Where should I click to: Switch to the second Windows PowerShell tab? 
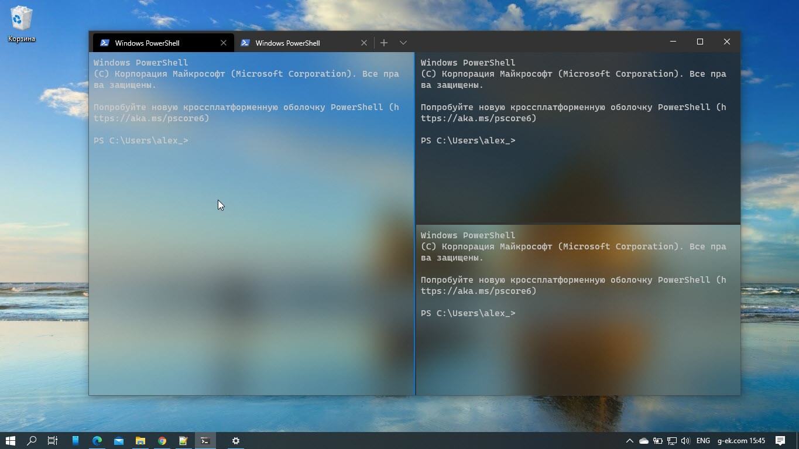point(304,43)
